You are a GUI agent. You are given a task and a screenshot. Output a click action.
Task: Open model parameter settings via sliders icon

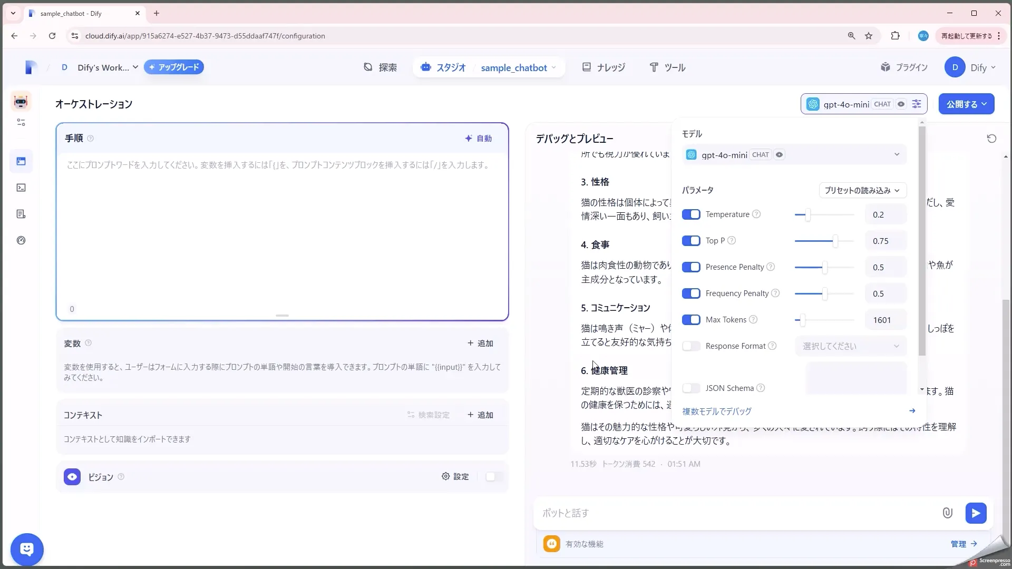pyautogui.click(x=917, y=104)
